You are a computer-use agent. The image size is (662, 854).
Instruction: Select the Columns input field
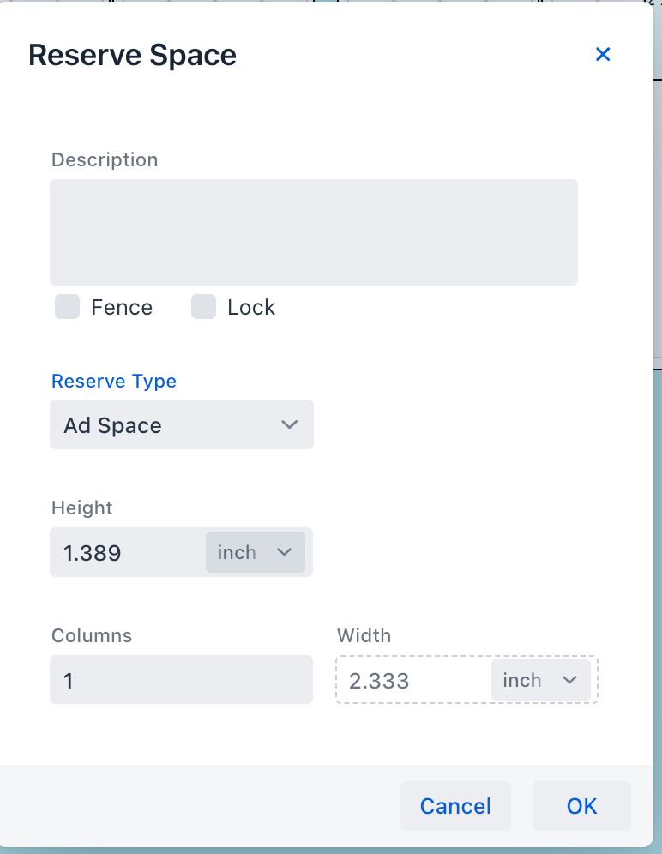(181, 680)
